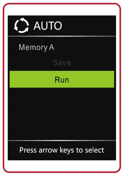Click the separator line under the AUTO header
This screenshot has height=175, width=125.
point(62,36)
